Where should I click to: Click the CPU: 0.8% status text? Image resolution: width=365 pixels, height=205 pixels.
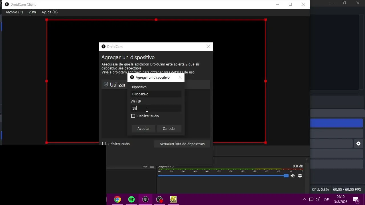(320, 190)
